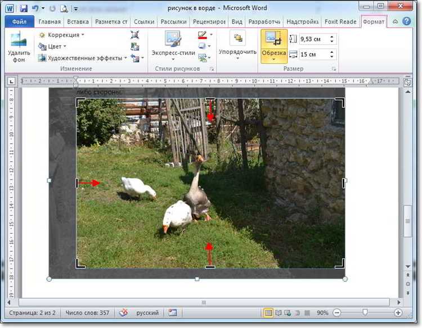Click the horizontal scrollbar thumb
This screenshot has width=422, height=328.
(204, 303)
